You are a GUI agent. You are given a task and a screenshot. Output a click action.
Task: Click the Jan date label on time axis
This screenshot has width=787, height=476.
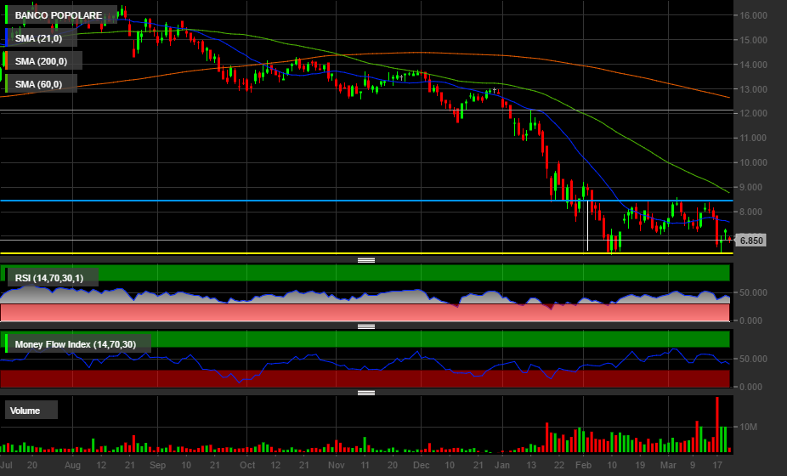coord(502,466)
